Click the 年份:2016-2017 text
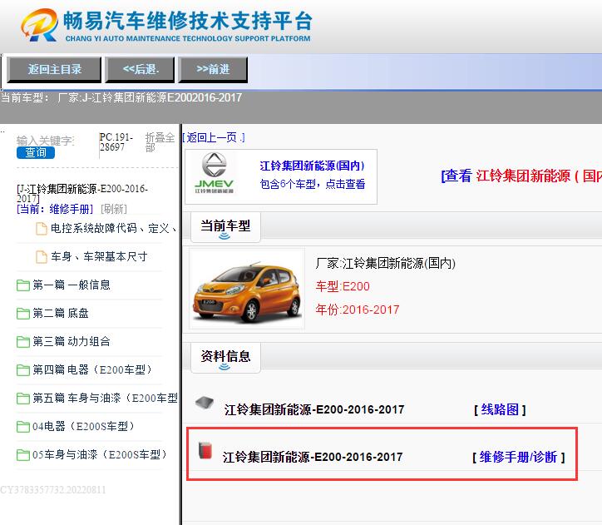 358,310
